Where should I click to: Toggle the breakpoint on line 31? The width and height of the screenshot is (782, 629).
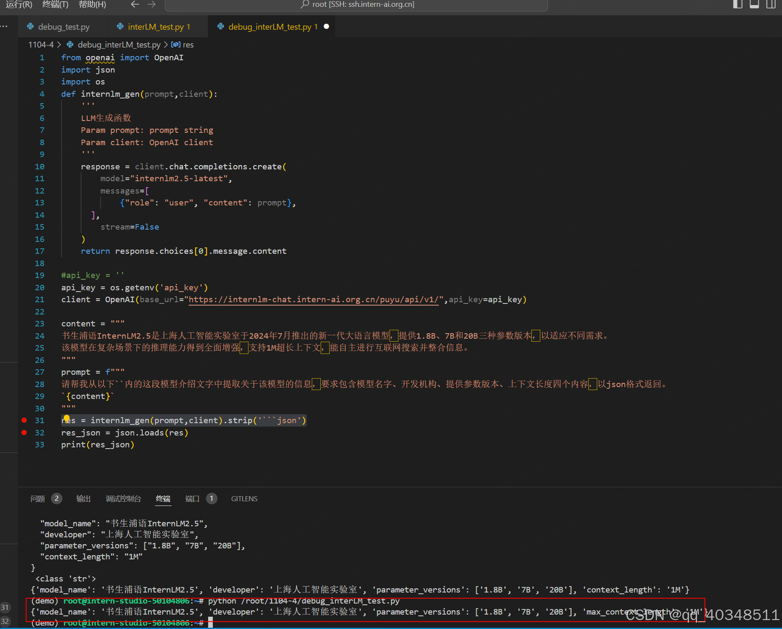point(24,420)
